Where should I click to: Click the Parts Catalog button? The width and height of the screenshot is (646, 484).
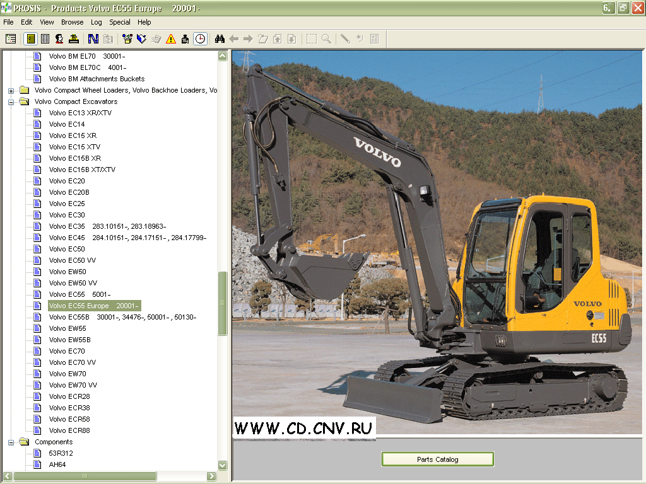(438, 459)
